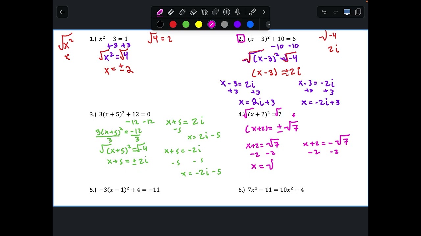Select the eraser tool
Image resolution: width=421 pixels, height=236 pixels.
(193, 12)
